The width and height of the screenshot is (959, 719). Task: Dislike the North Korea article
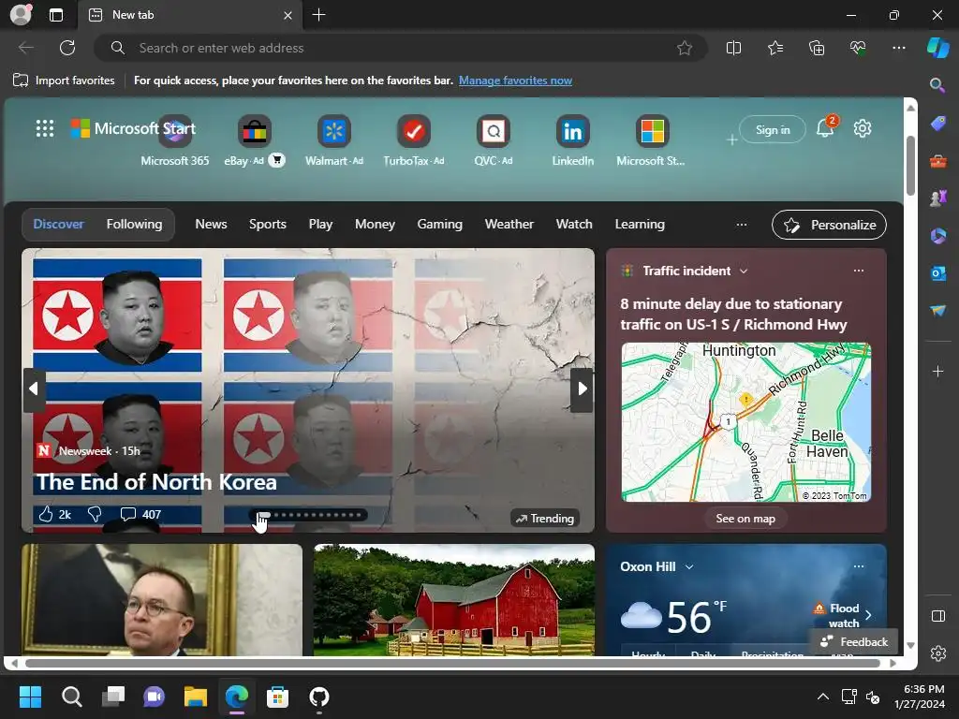95,514
